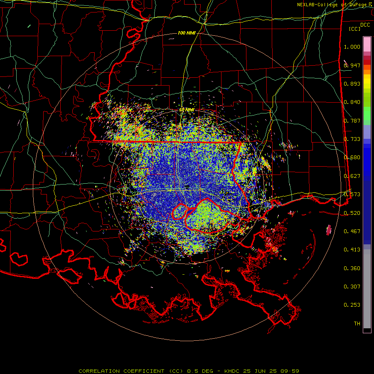Click the red segment of the color bar
Viewport: 374px width, 374px height.
(x=367, y=62)
